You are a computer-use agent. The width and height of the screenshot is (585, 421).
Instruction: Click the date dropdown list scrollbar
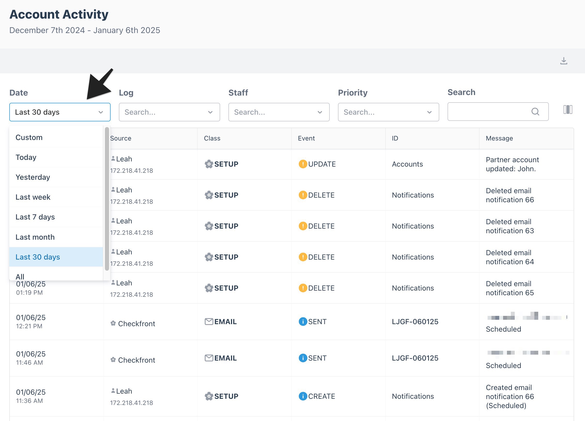tap(107, 199)
